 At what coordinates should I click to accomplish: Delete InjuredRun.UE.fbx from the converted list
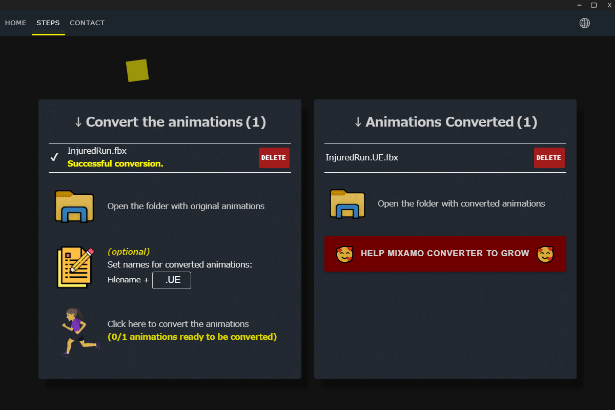click(549, 158)
